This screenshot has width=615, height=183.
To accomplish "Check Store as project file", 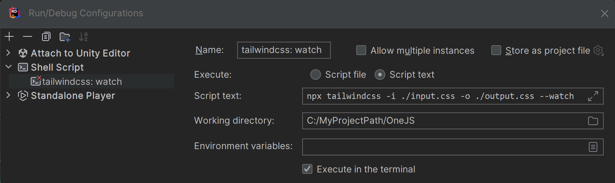I will point(496,50).
